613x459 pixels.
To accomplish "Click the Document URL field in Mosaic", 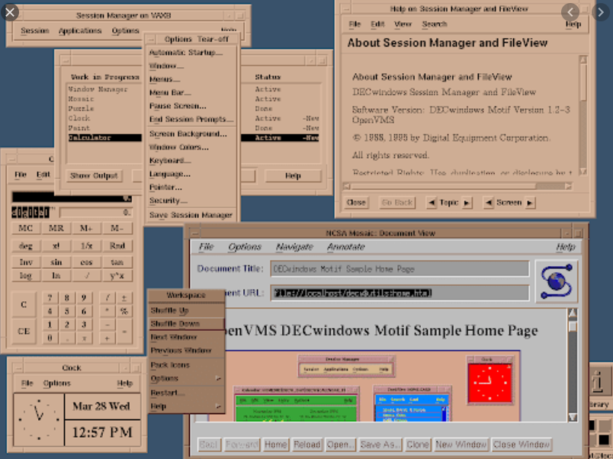I will coord(400,293).
